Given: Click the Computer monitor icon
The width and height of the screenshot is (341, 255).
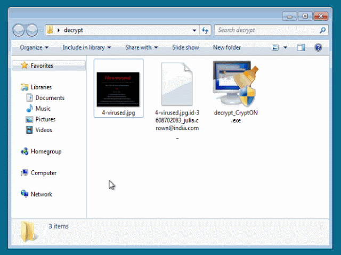Looking at the screenshot, I should coord(25,172).
